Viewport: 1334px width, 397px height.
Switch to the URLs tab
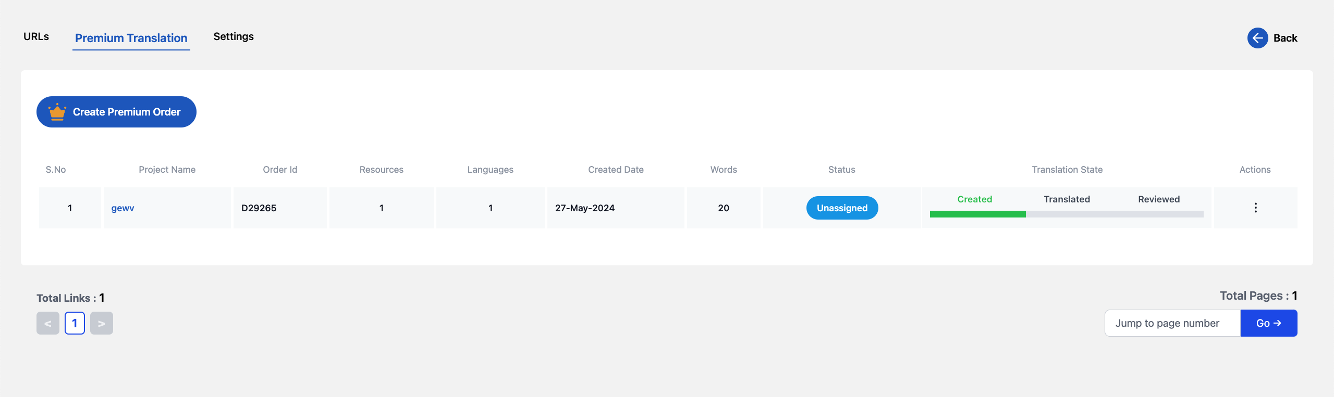[x=36, y=36]
